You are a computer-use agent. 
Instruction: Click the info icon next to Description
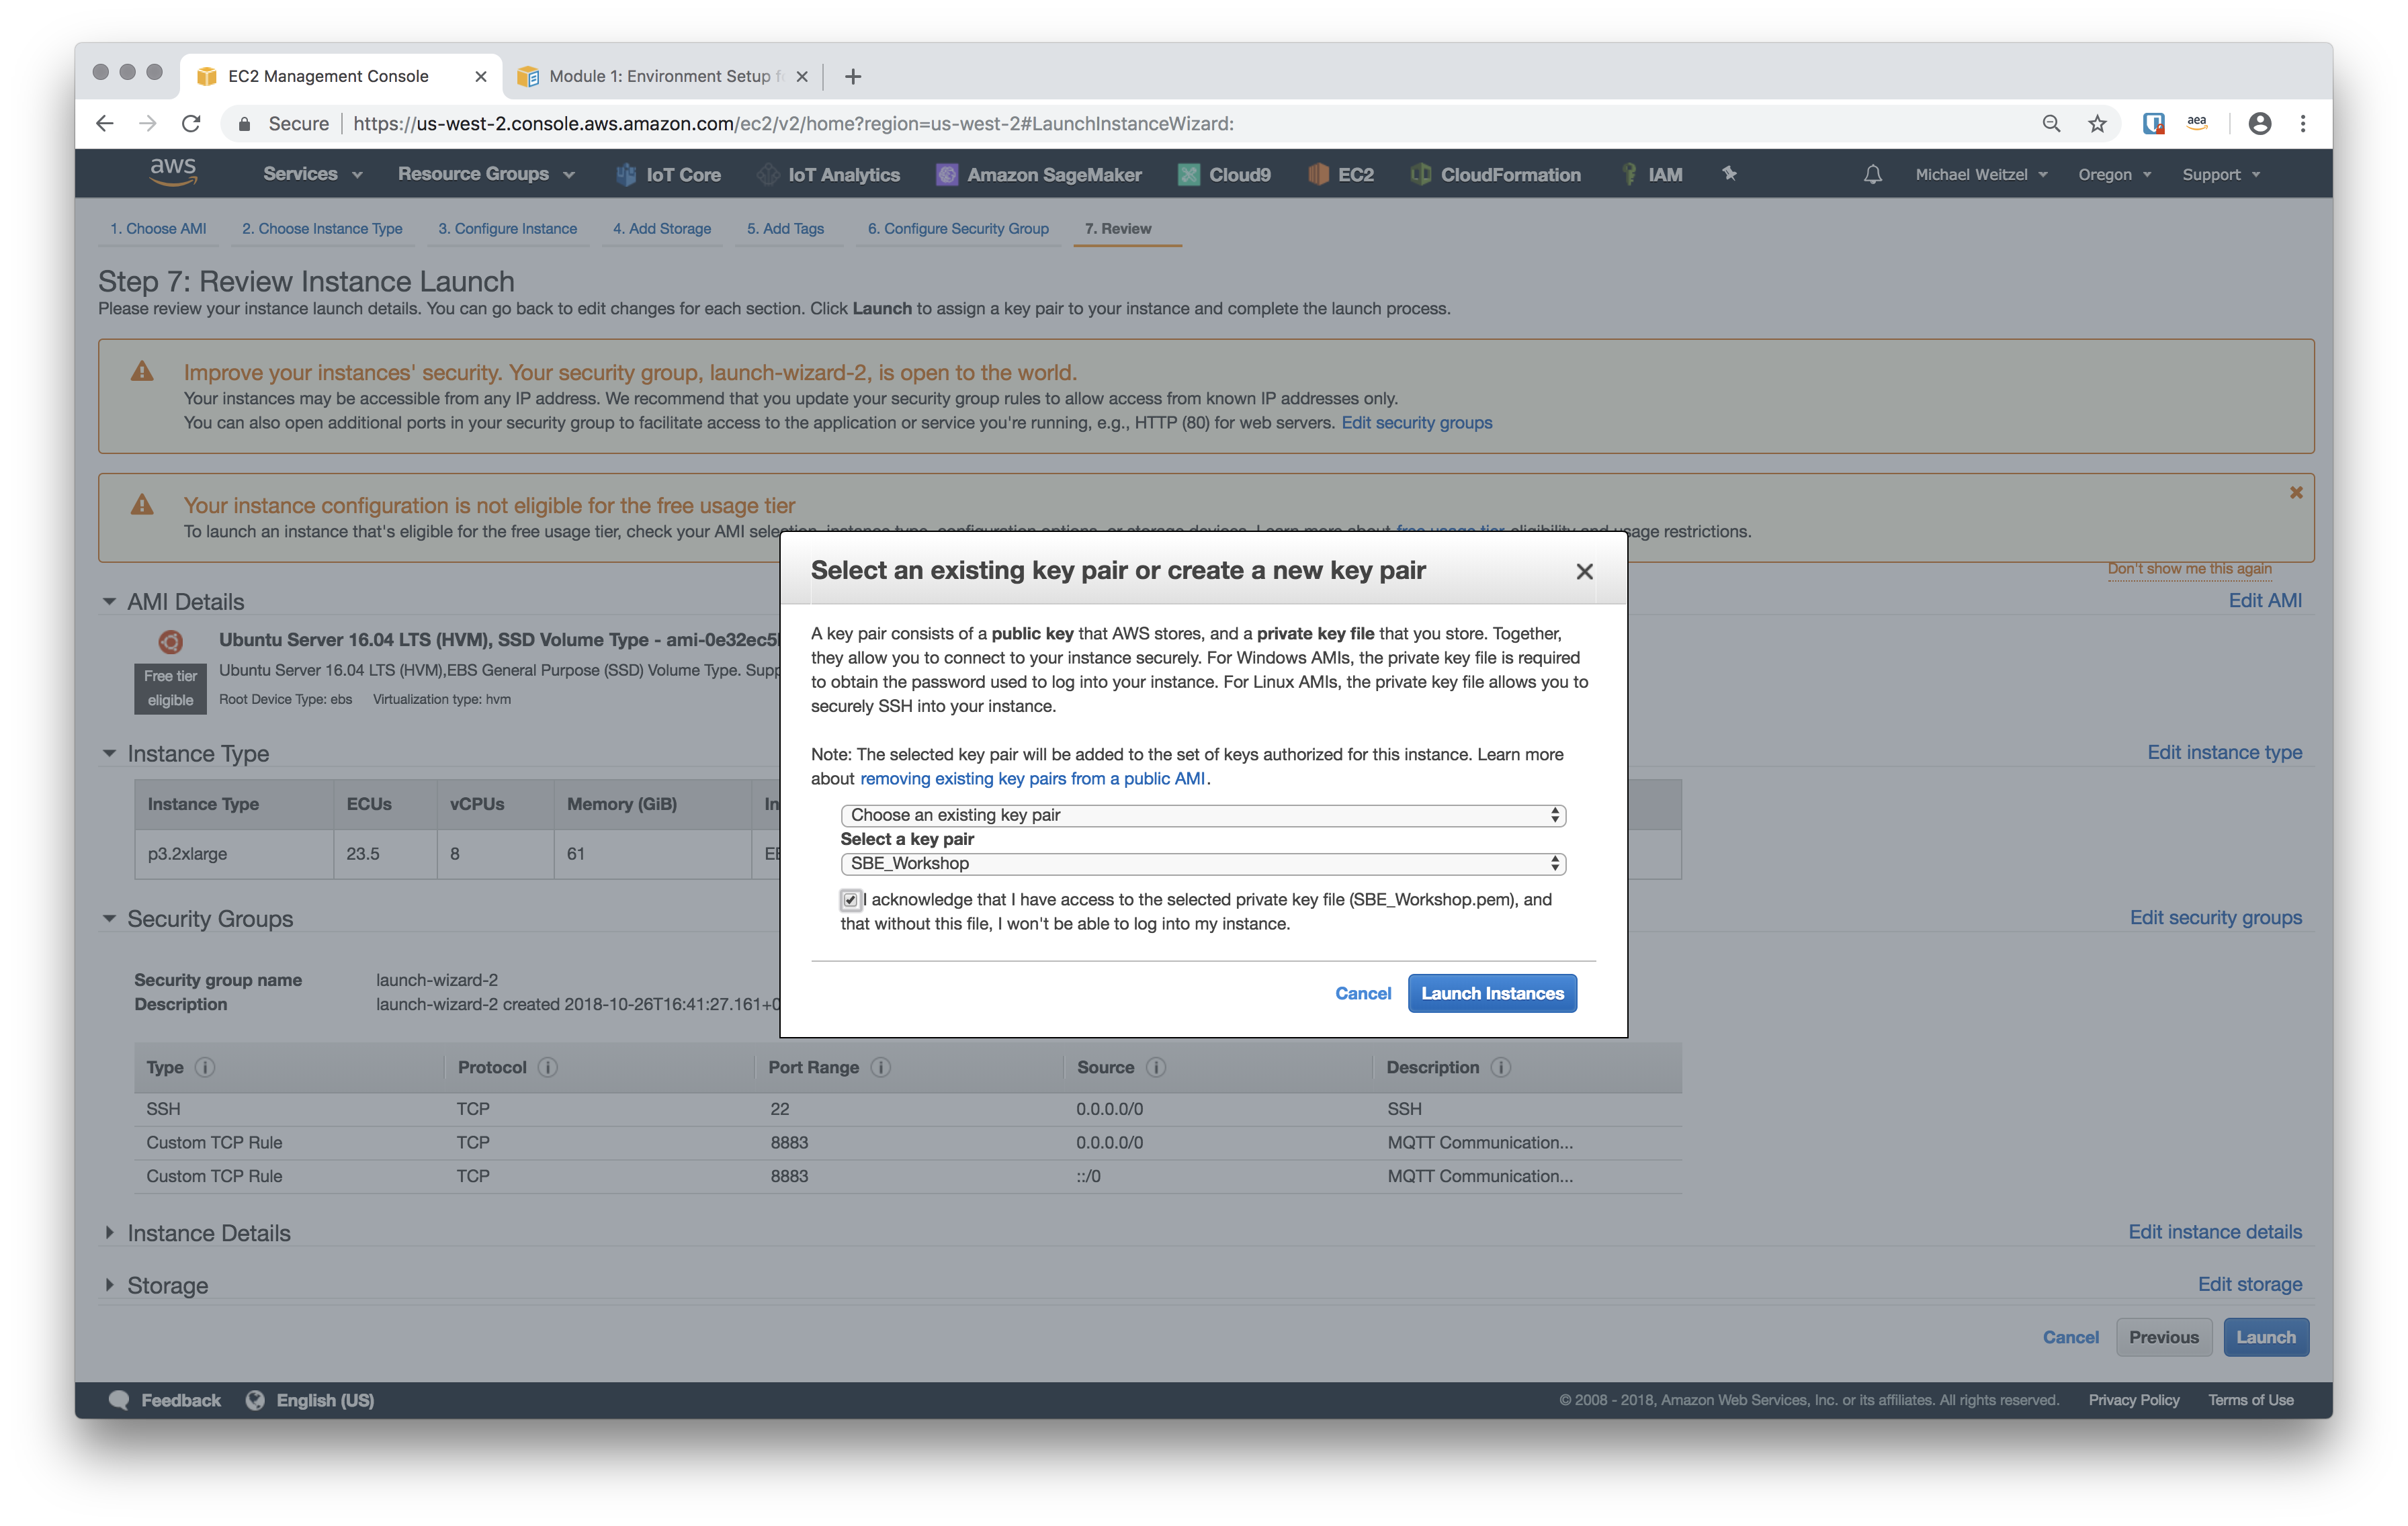pos(1500,1067)
